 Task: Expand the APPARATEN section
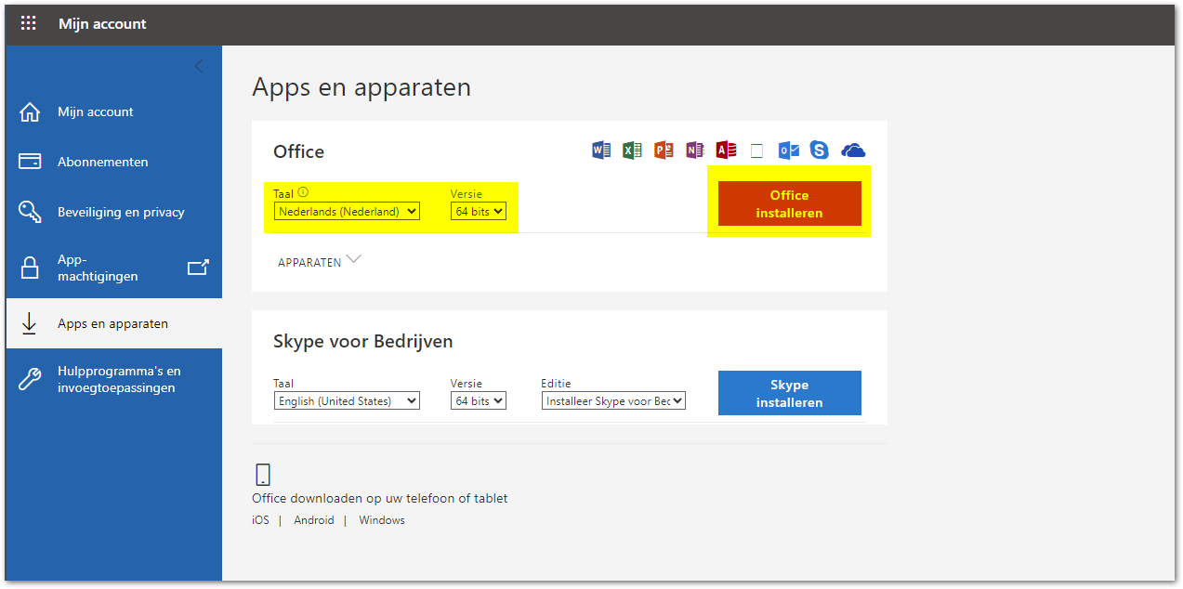tap(319, 262)
